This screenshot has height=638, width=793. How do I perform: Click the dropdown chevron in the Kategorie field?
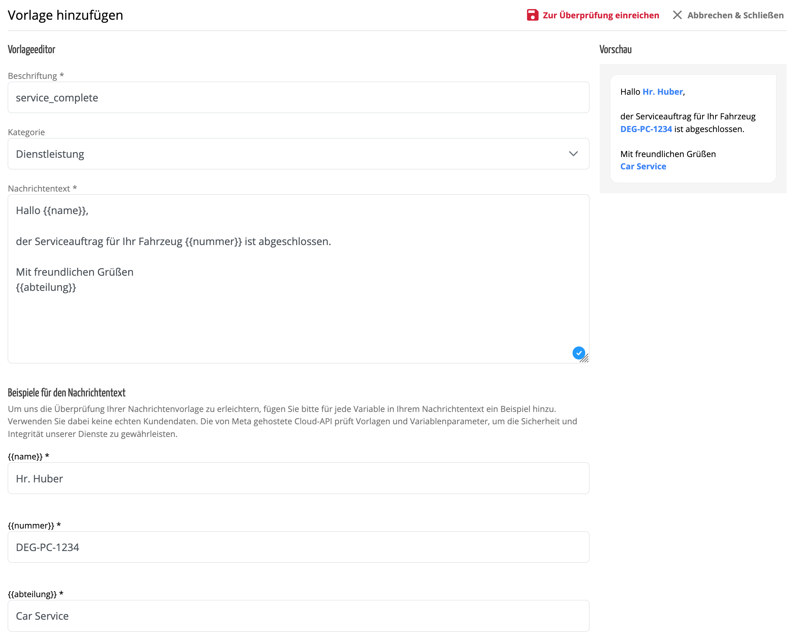[x=574, y=154]
